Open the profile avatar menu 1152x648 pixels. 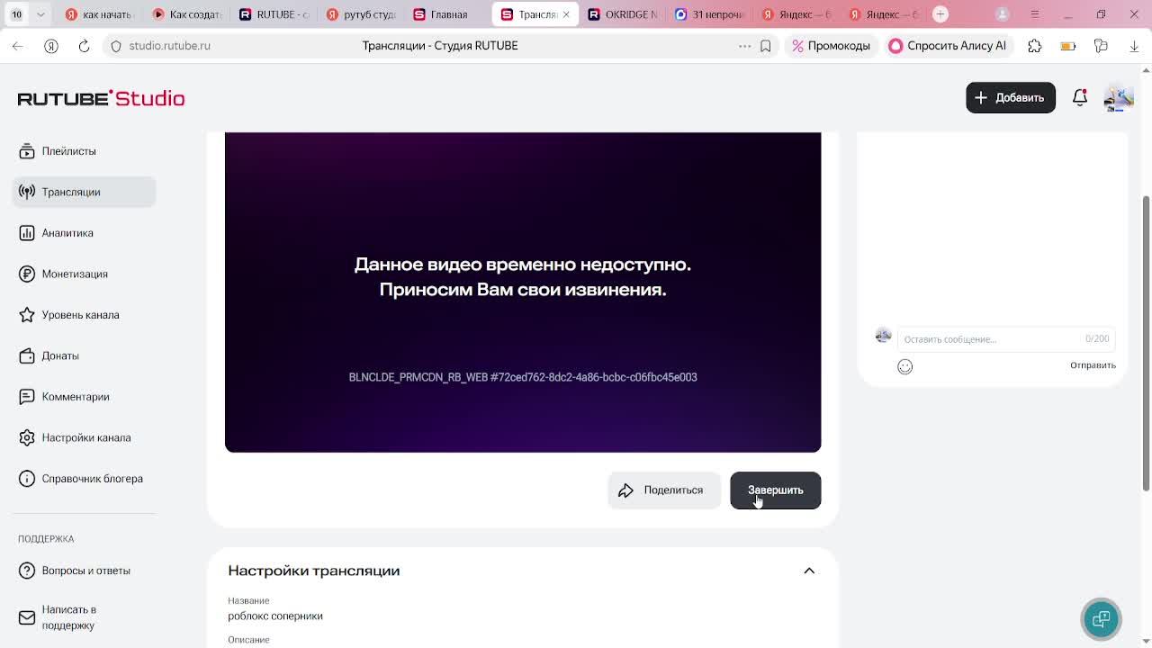pos(1118,97)
